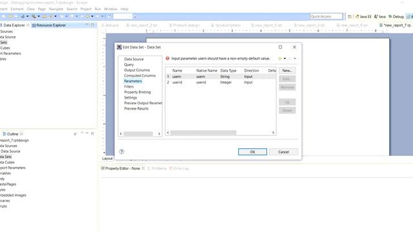
Task: Minimize the Data Explorer panel icon
Action: point(86,24)
